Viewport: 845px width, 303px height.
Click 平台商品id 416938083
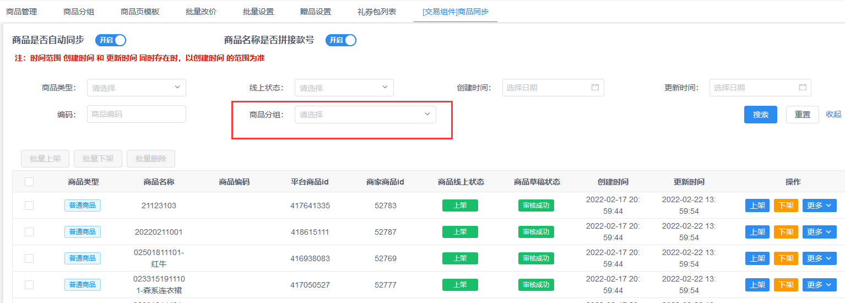(x=310, y=258)
